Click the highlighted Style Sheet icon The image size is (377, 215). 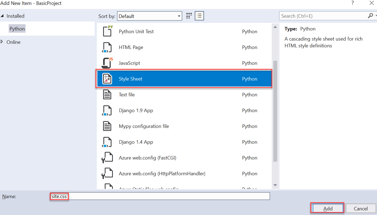107,79
